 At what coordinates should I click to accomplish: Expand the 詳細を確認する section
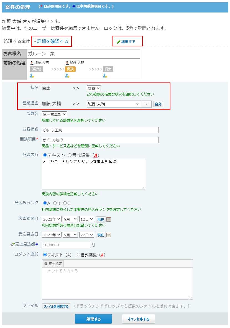click(51, 41)
